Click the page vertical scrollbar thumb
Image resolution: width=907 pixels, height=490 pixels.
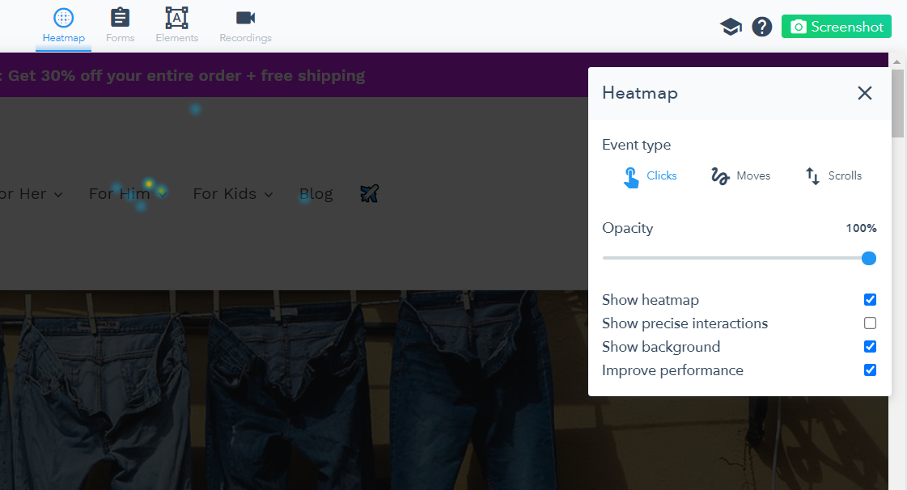coord(897,103)
